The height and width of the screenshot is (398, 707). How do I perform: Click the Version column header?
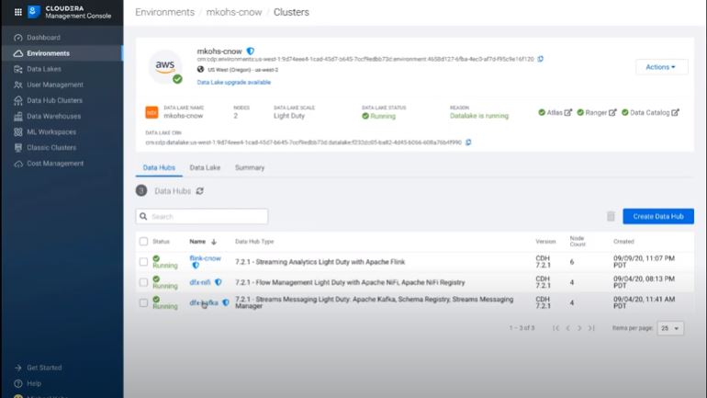point(545,242)
